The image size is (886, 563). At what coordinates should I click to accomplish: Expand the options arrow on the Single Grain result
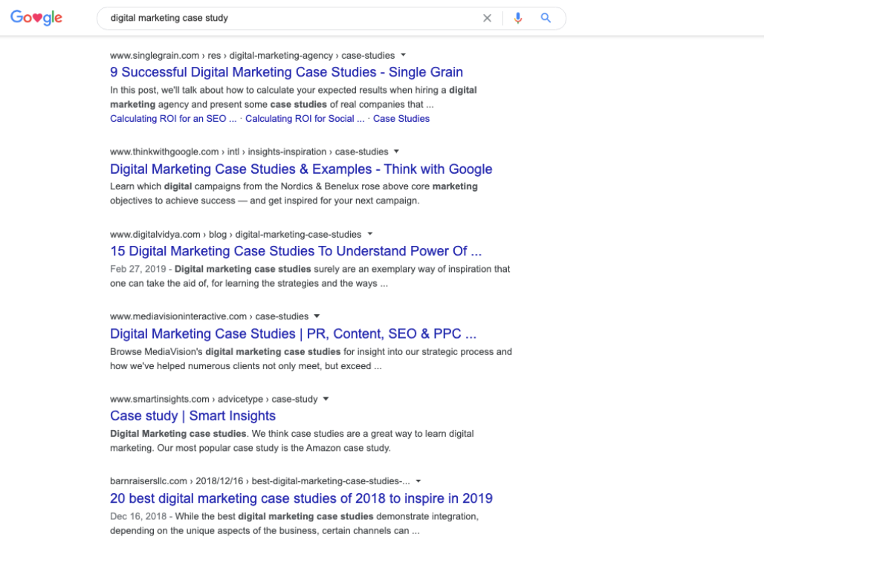[x=402, y=55]
